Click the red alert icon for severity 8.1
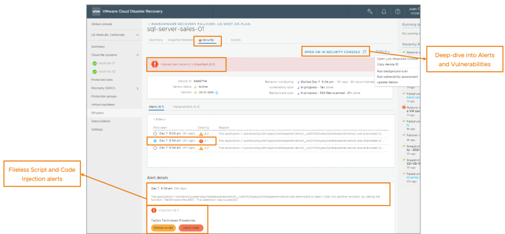505x234 pixels. point(201,141)
